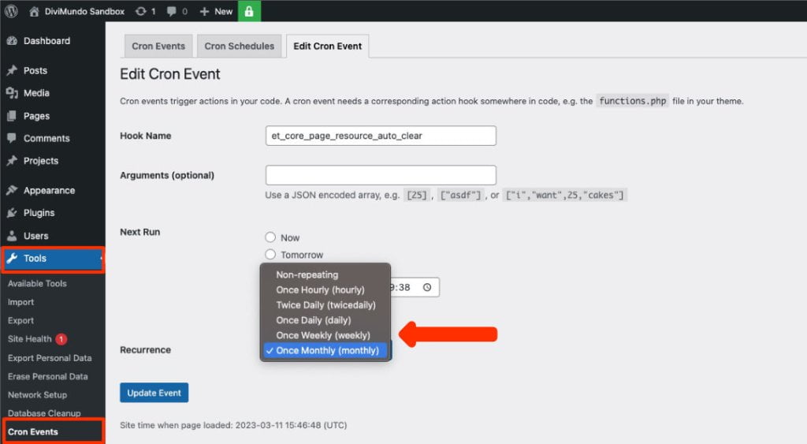Click the updates refresh icon
807x444 pixels.
140,11
